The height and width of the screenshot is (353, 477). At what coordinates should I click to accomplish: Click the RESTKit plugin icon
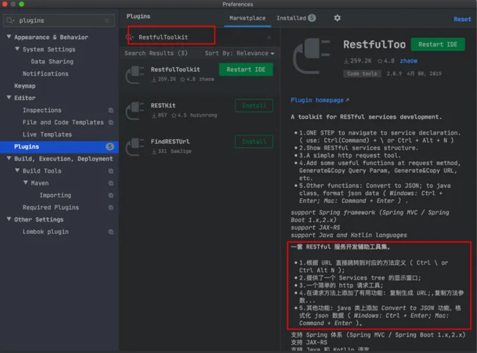(x=135, y=111)
